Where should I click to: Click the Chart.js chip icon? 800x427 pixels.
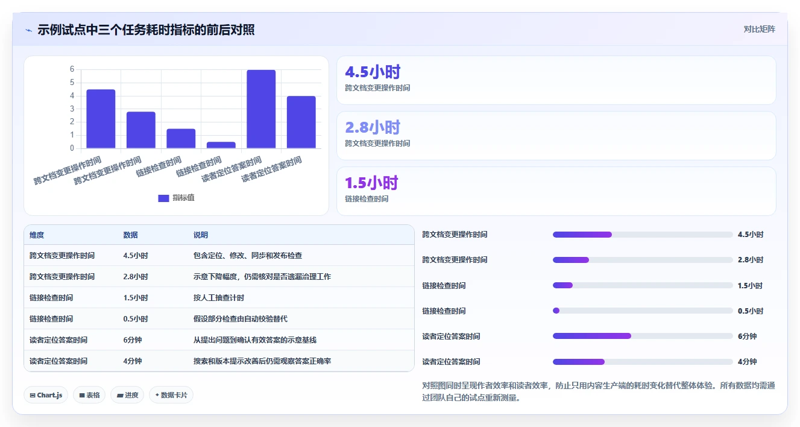point(33,395)
